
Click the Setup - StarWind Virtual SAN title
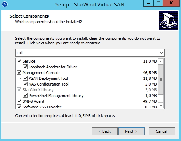[90, 5]
